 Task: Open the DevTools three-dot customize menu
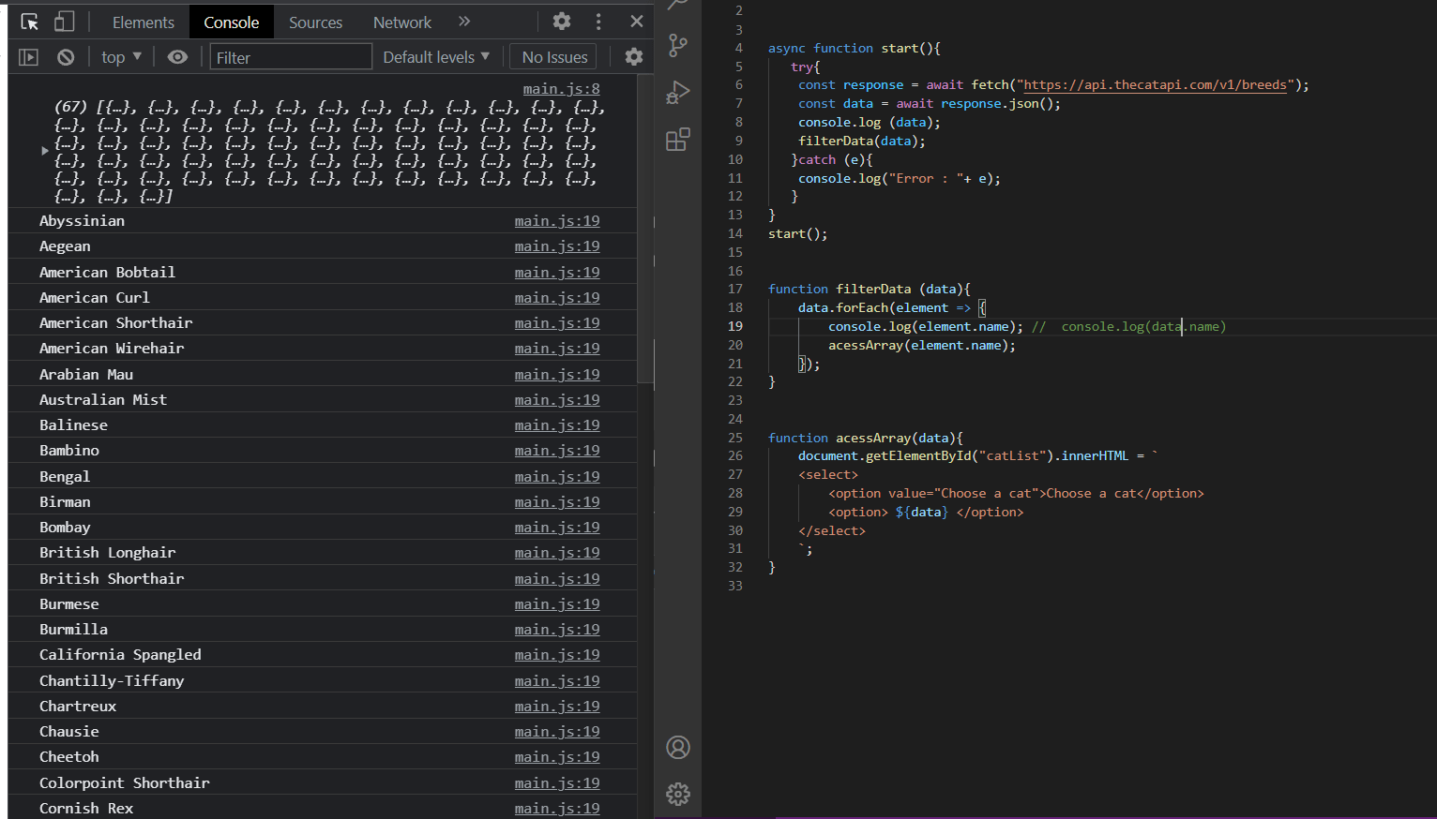[598, 21]
